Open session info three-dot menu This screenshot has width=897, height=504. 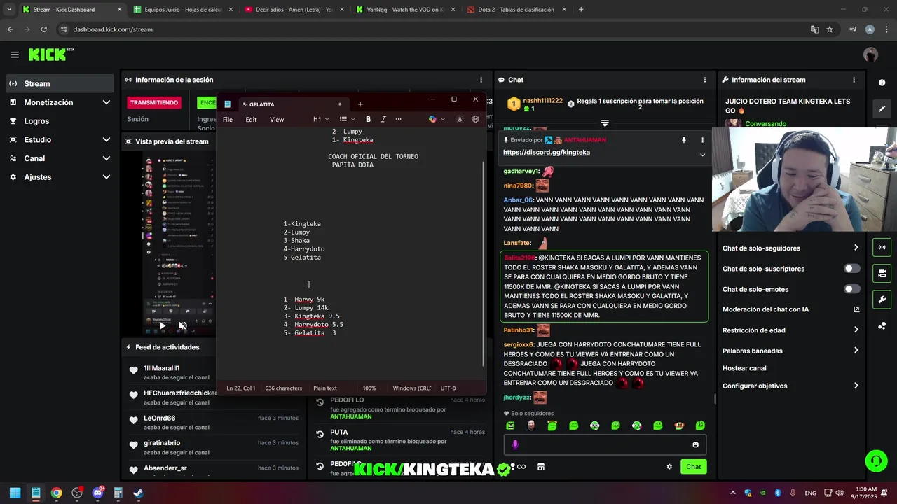click(481, 80)
